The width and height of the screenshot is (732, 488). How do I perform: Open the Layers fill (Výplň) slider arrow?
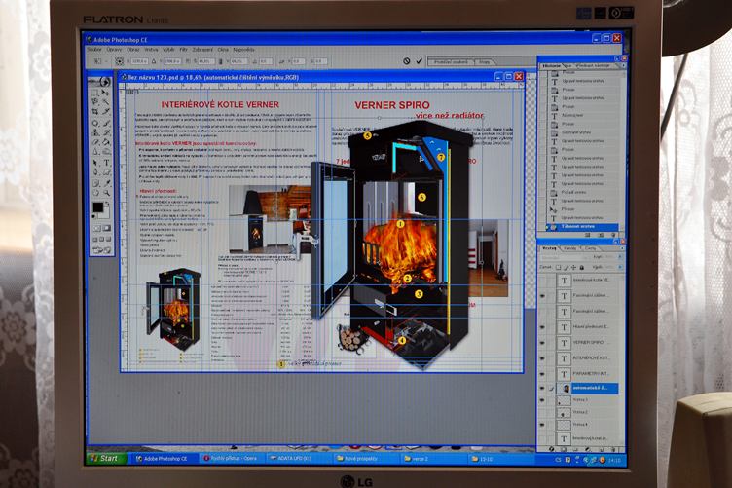pos(620,267)
